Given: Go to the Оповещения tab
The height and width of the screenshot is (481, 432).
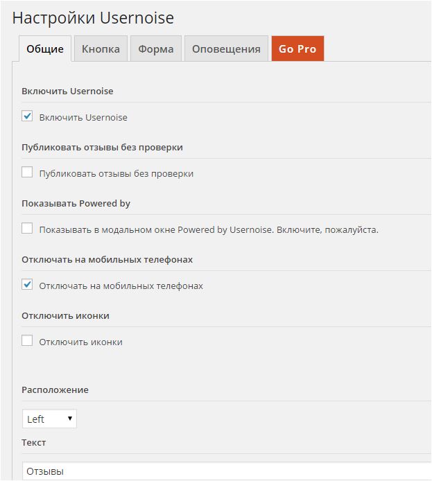Looking at the screenshot, I should (x=226, y=49).
